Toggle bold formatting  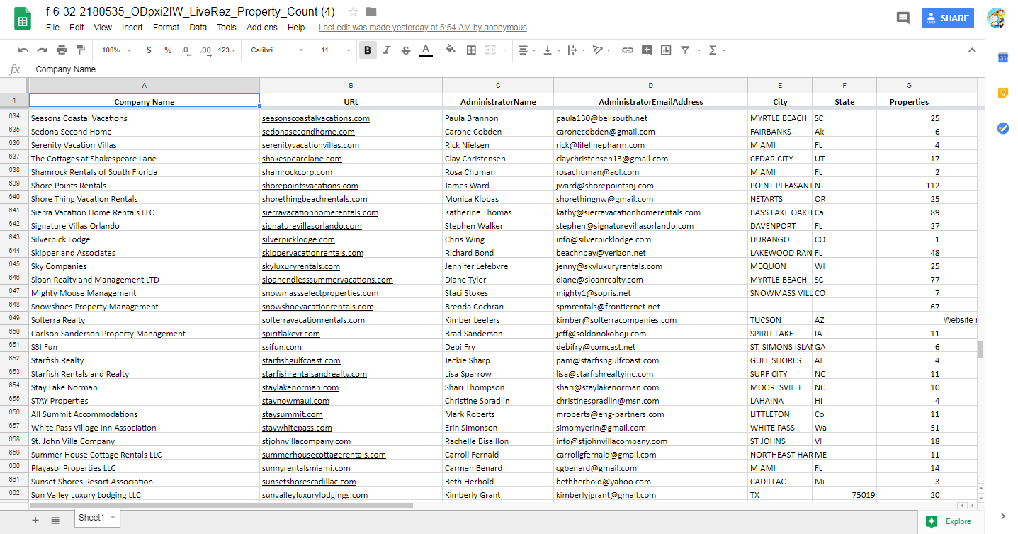pos(368,50)
